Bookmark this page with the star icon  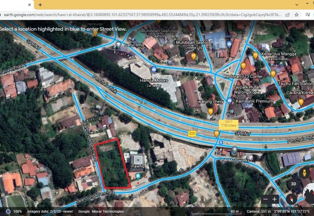coord(297,14)
